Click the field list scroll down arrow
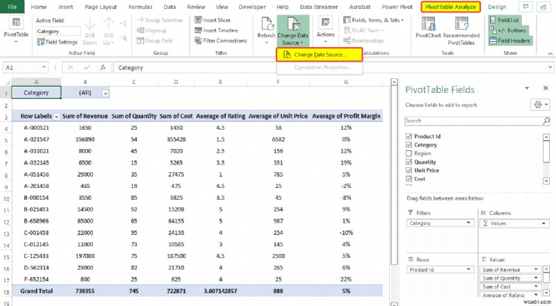This screenshot has height=306, width=556. coord(546,181)
